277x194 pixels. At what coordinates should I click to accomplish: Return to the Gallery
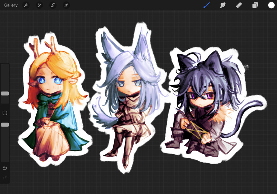pos(11,5)
